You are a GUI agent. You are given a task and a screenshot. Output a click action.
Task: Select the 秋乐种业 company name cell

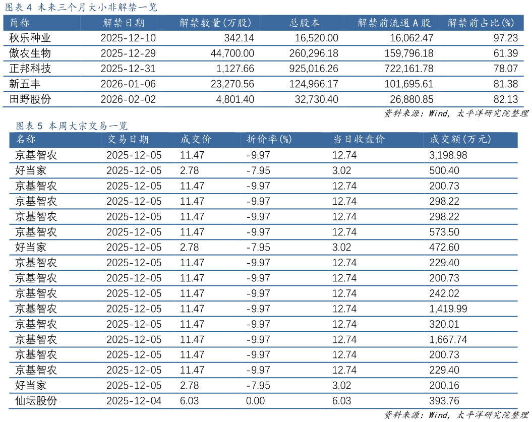(x=30, y=38)
